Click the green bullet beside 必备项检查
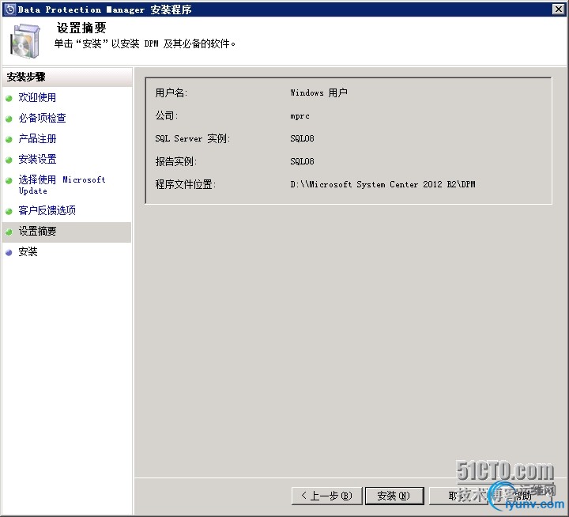This screenshot has height=517, width=569. tap(9, 119)
